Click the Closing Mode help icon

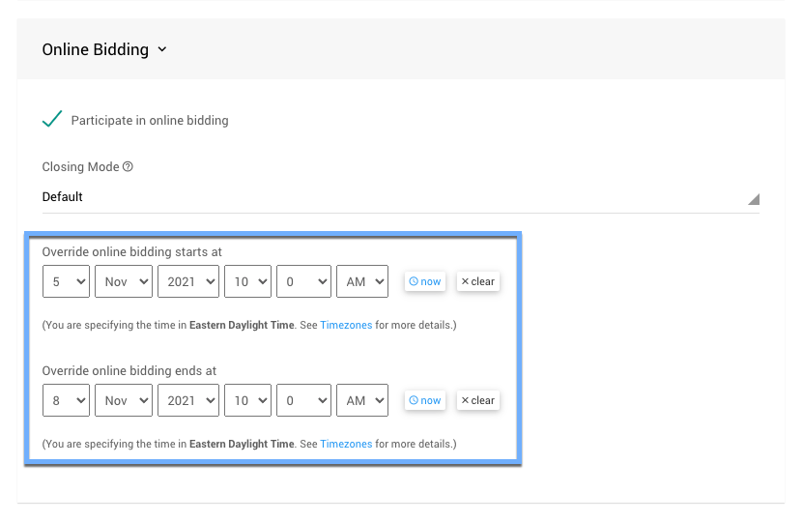[x=128, y=166]
